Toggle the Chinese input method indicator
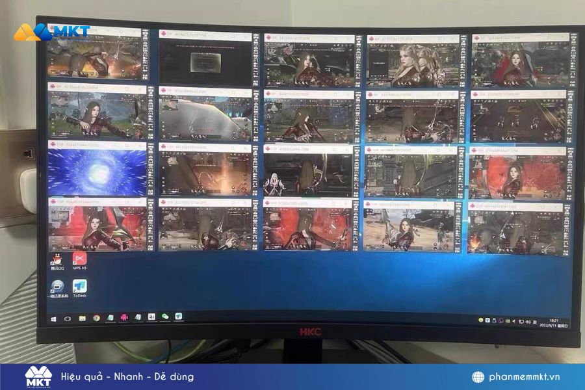 tap(534, 322)
